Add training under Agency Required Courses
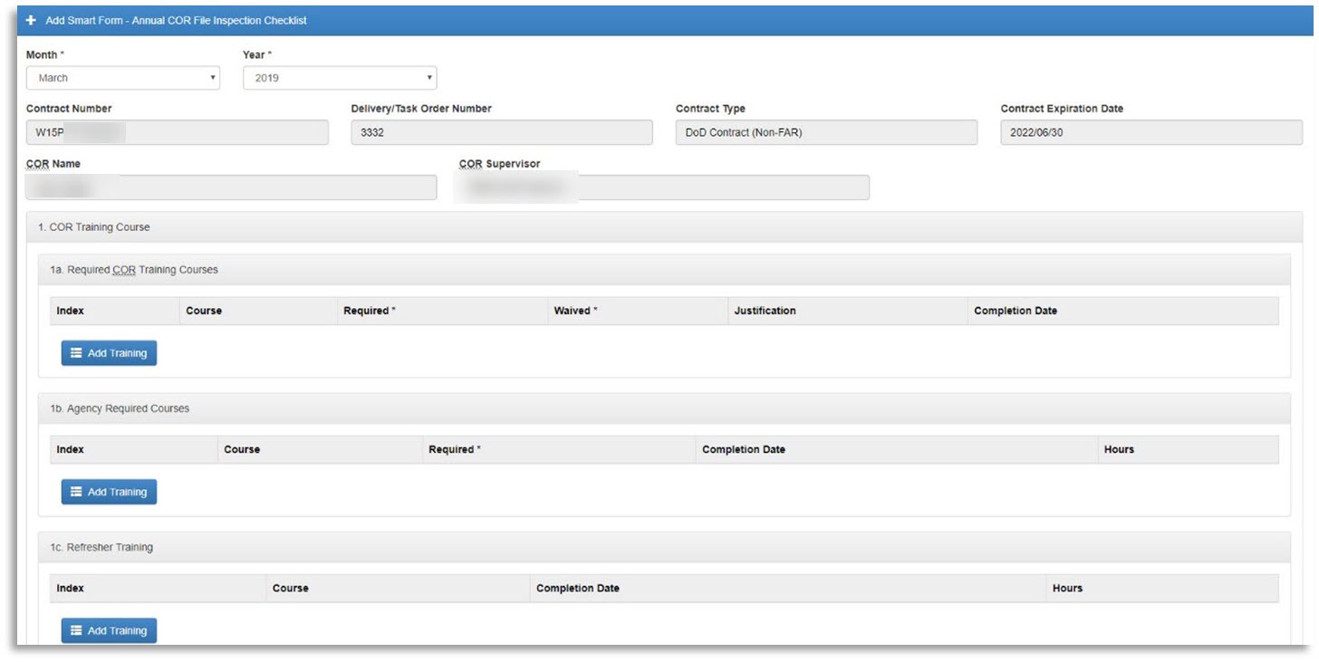1319x662 pixels. coord(109,492)
